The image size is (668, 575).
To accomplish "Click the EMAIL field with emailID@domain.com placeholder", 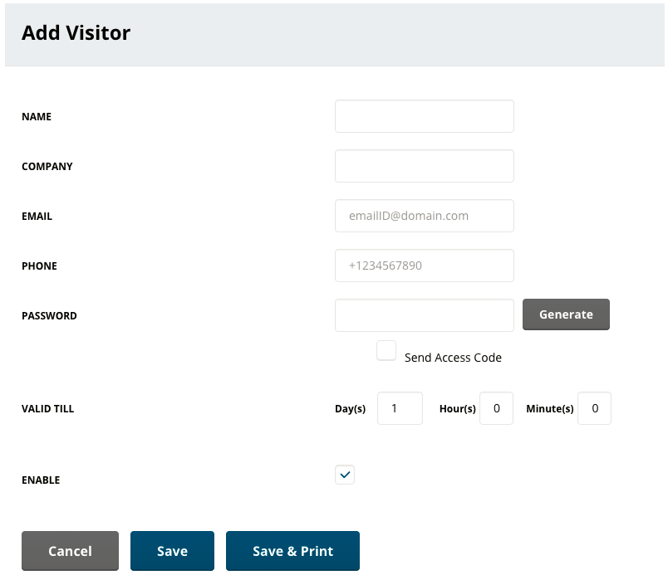I will click(425, 216).
